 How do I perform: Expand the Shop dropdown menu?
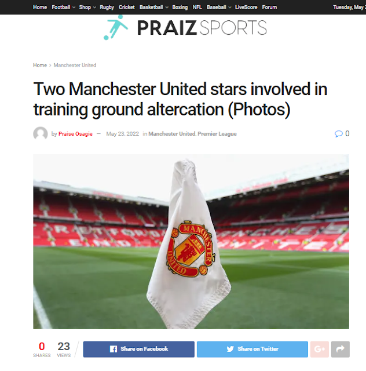[87, 8]
